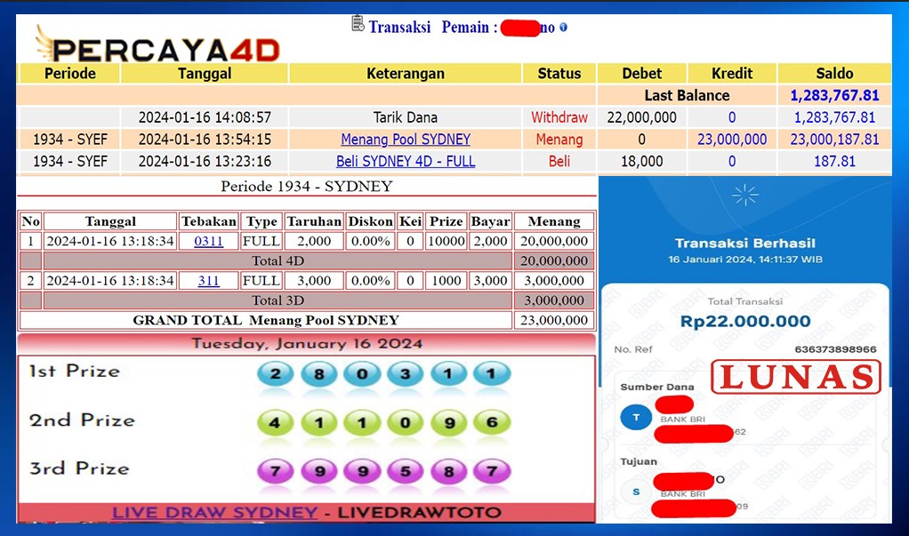Image resolution: width=909 pixels, height=536 pixels.
Task: Click the Transaksi clipboard icon
Action: (x=358, y=24)
